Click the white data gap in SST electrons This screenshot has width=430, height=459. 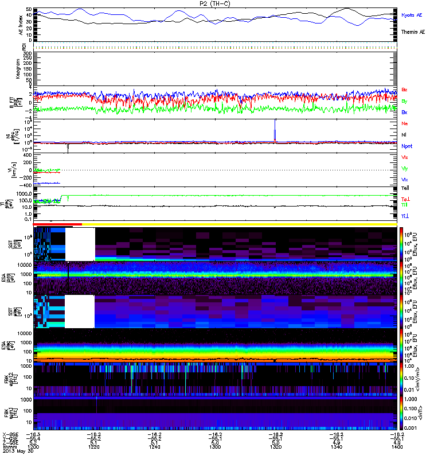[x=80, y=312]
